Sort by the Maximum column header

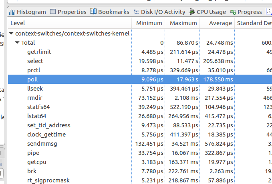[183, 23]
